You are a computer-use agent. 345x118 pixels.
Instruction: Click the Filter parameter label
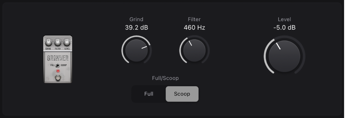[x=194, y=19]
